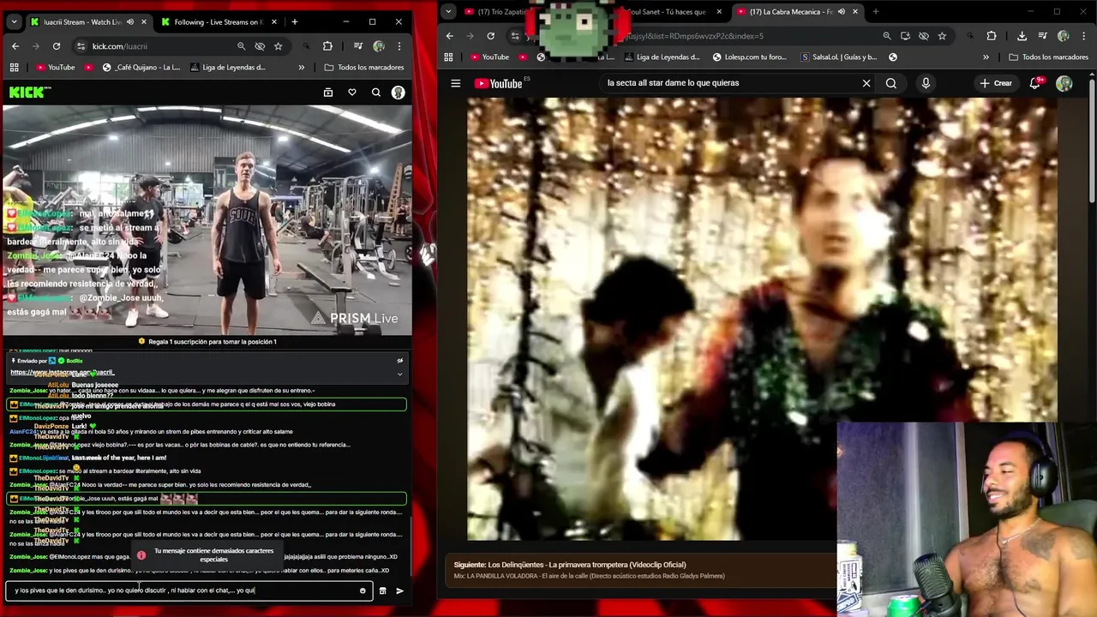Run the YouTube search with the magnifier button

coord(891,83)
